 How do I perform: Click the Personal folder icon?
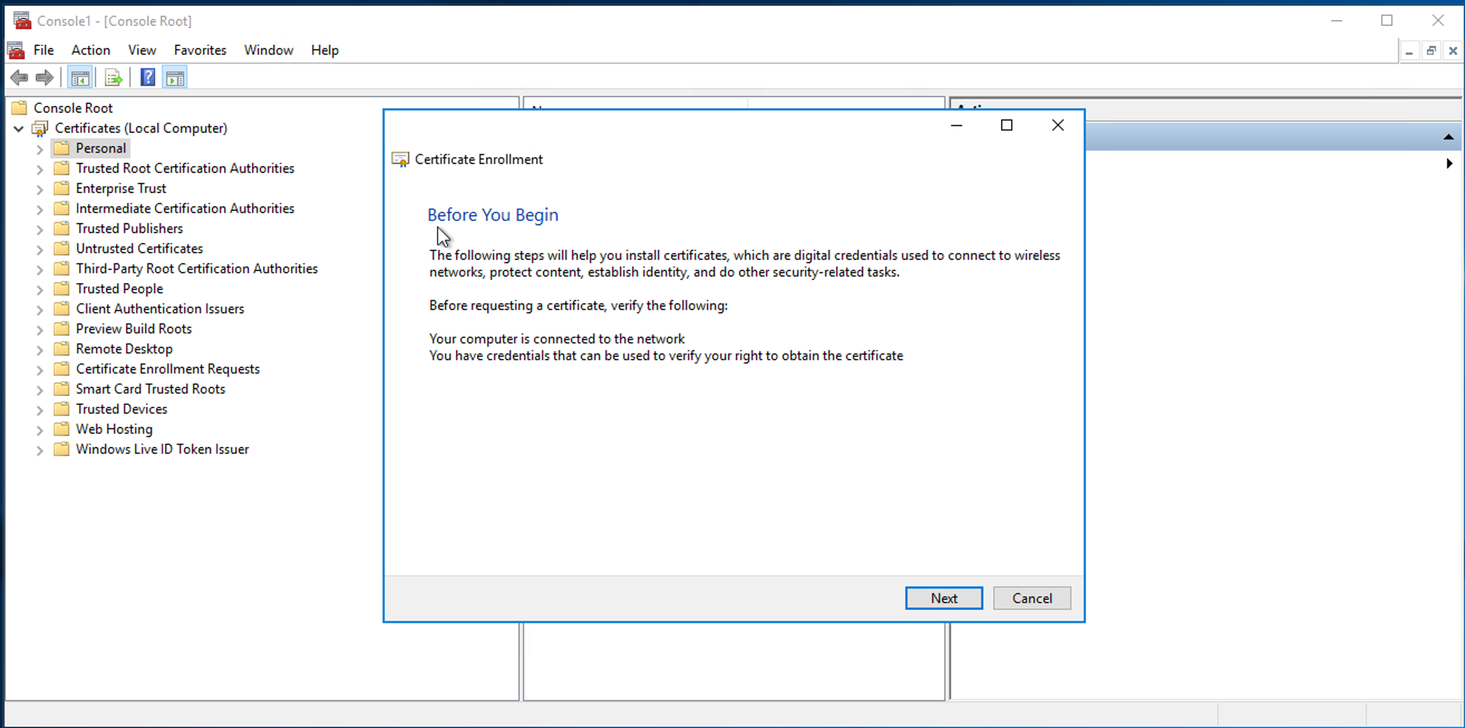pos(61,148)
